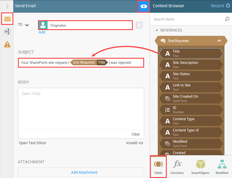The height and width of the screenshot is (178, 232).
Task: Switch to the SmartObjects tab
Action: coord(200,166)
